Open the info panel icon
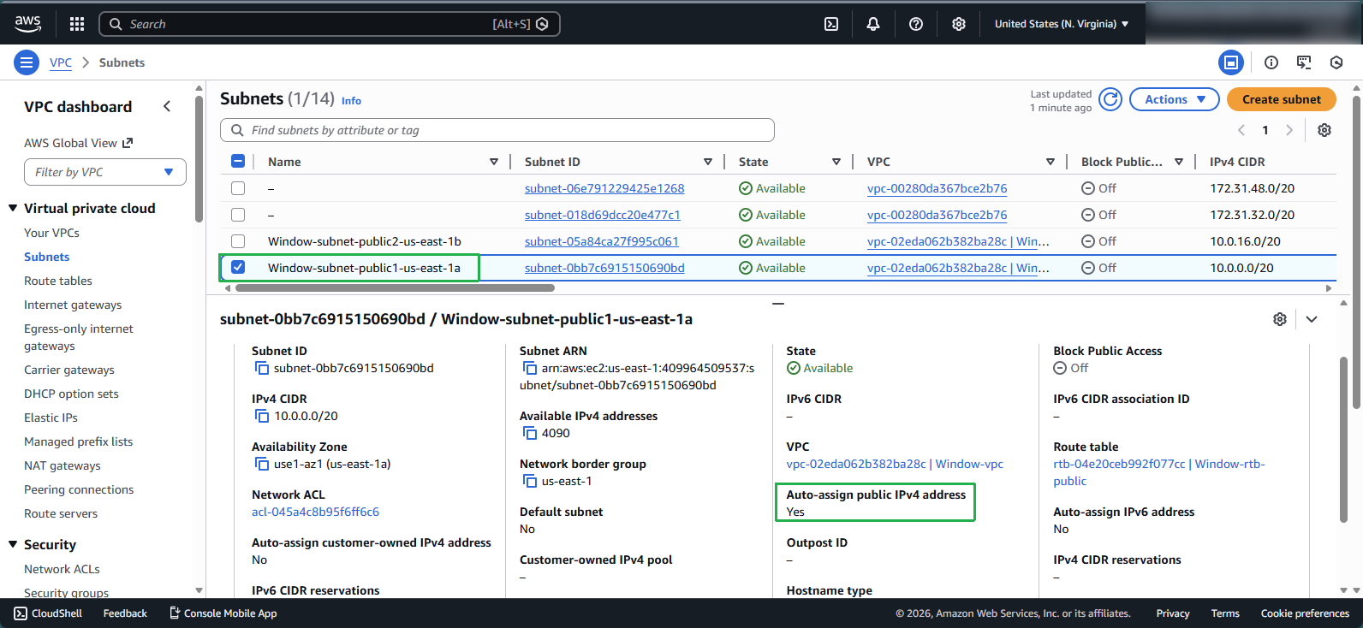1363x628 pixels. pos(1271,62)
